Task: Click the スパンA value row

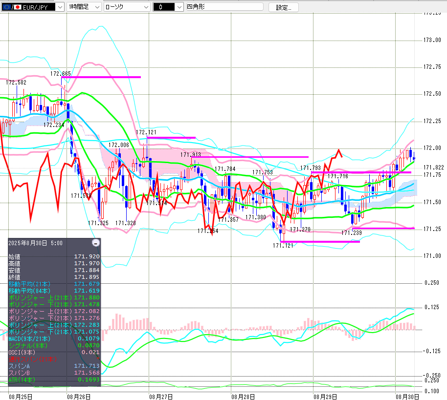Action: pos(54,366)
